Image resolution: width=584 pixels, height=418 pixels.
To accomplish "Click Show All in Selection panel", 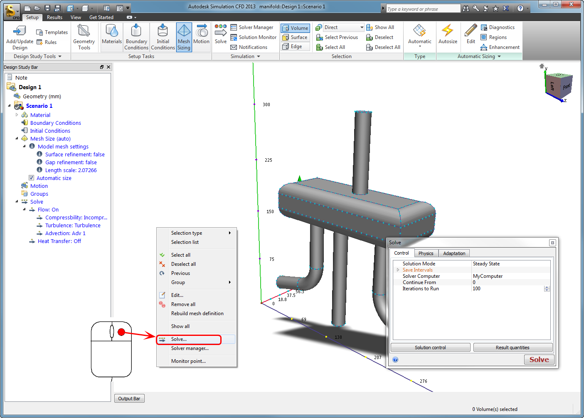I will click(380, 27).
